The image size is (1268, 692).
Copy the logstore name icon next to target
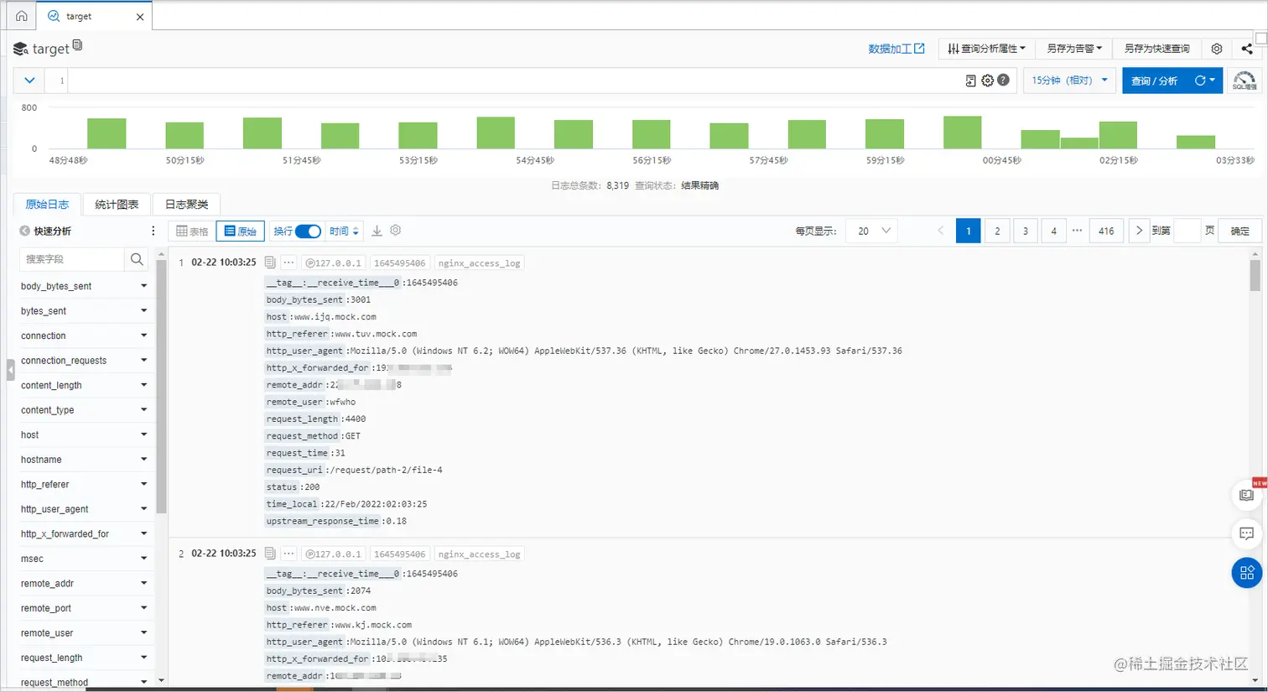[77, 45]
